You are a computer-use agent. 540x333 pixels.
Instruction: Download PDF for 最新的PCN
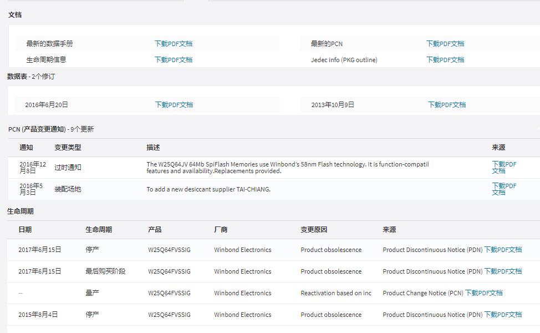(x=445, y=44)
